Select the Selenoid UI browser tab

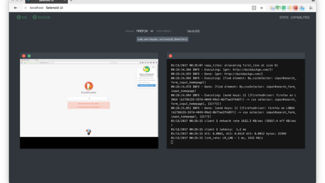[46, 1]
